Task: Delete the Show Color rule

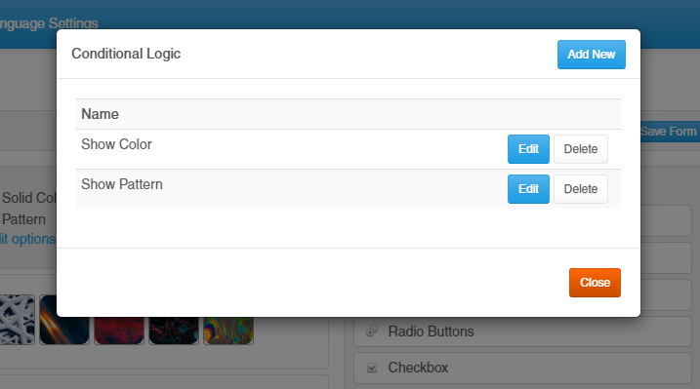Action: (x=581, y=149)
